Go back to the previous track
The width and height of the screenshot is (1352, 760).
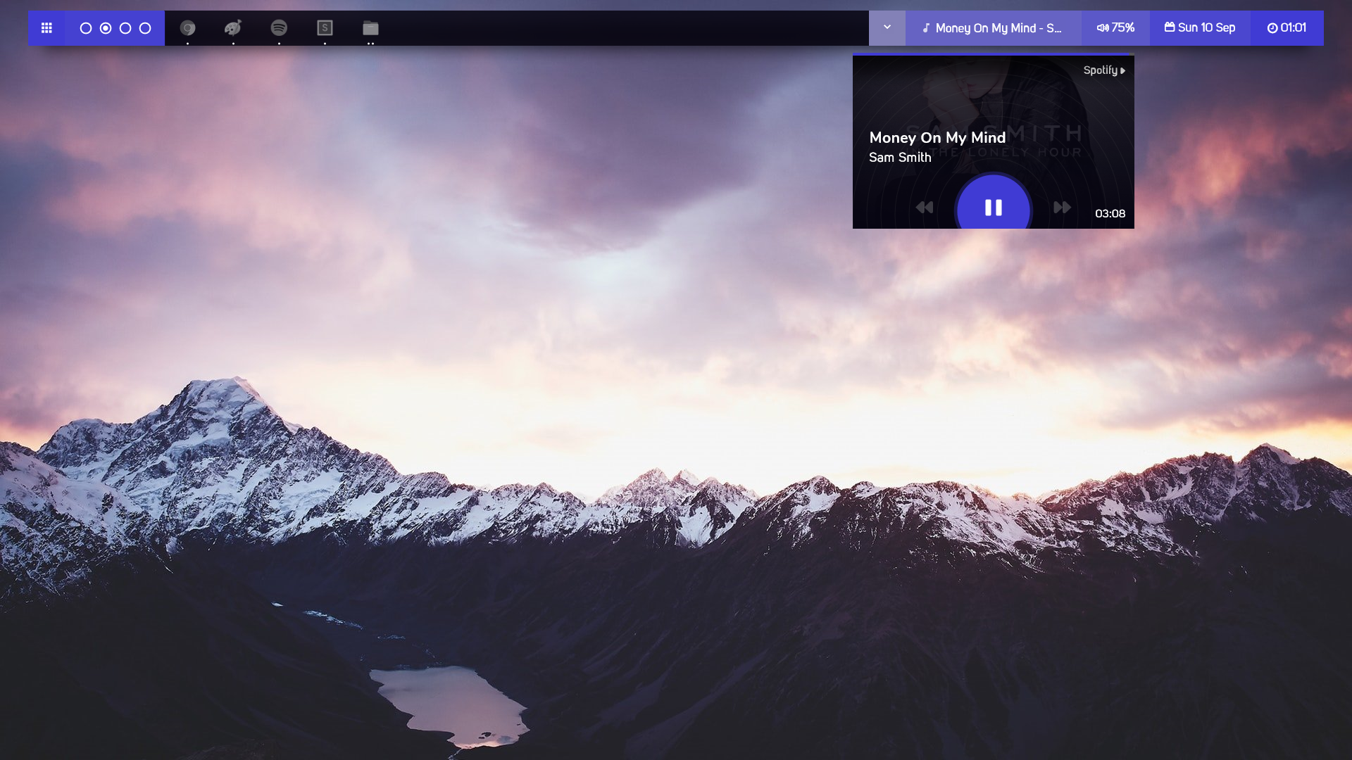point(925,208)
